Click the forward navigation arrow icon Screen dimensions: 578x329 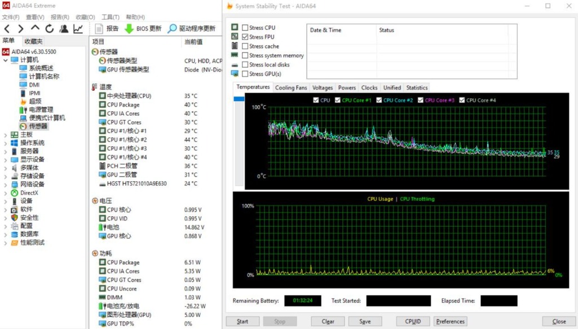coord(21,29)
